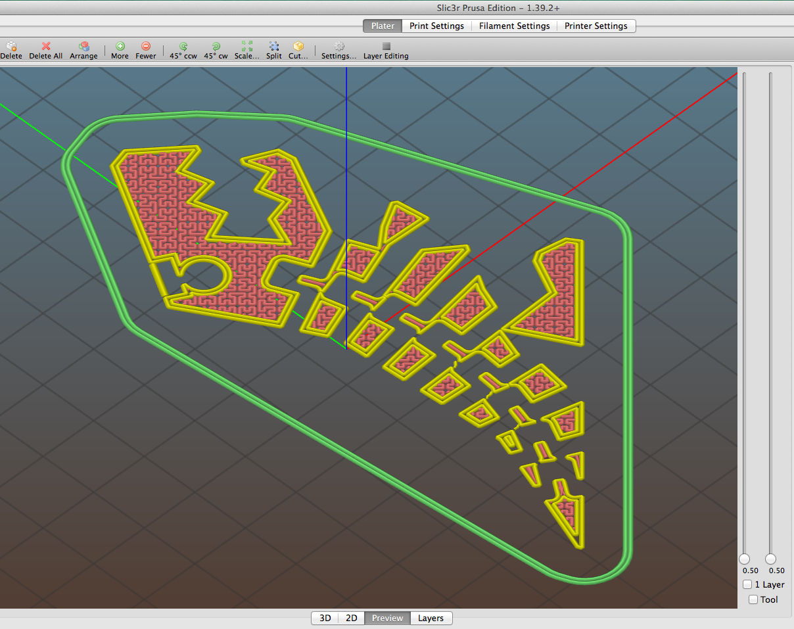Switch to the Print Settings tab

pyautogui.click(x=436, y=26)
